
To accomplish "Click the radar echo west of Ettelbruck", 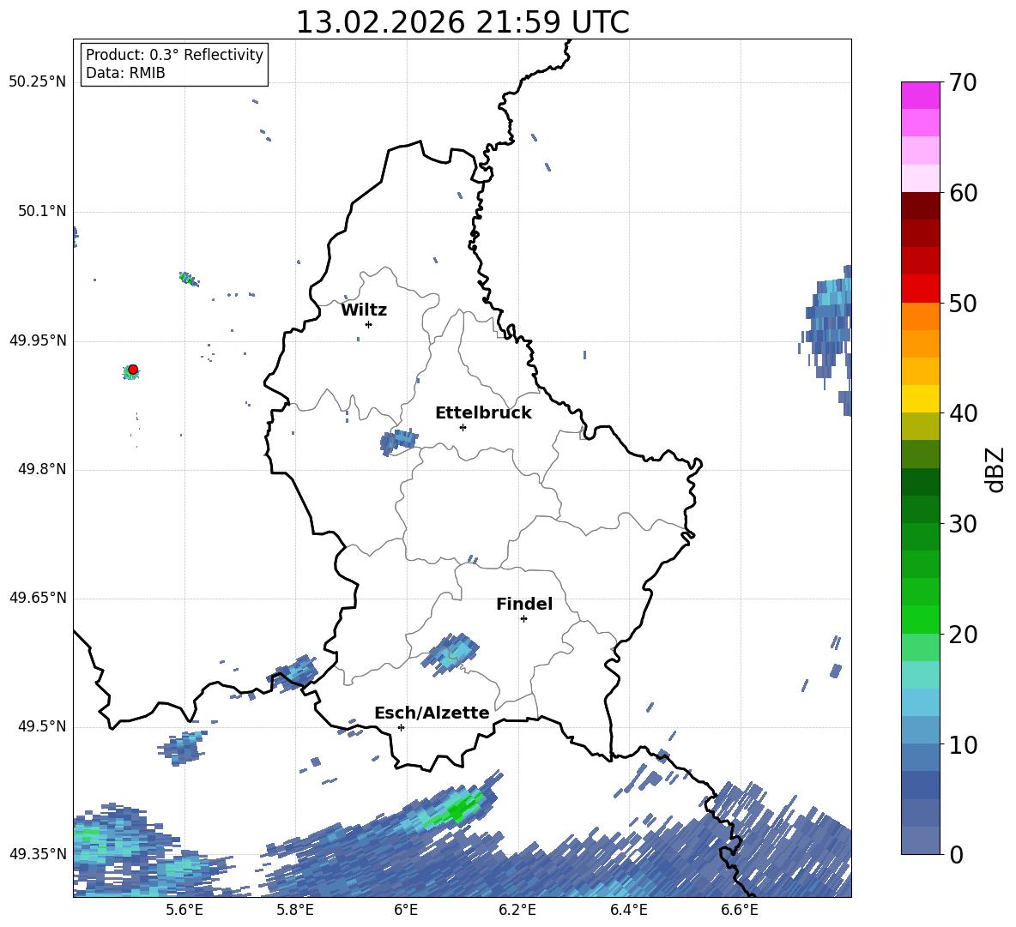I will 396,441.
